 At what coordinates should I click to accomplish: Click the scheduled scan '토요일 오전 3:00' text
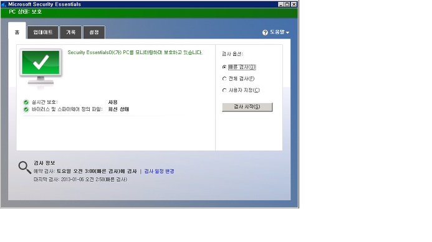(x=76, y=171)
